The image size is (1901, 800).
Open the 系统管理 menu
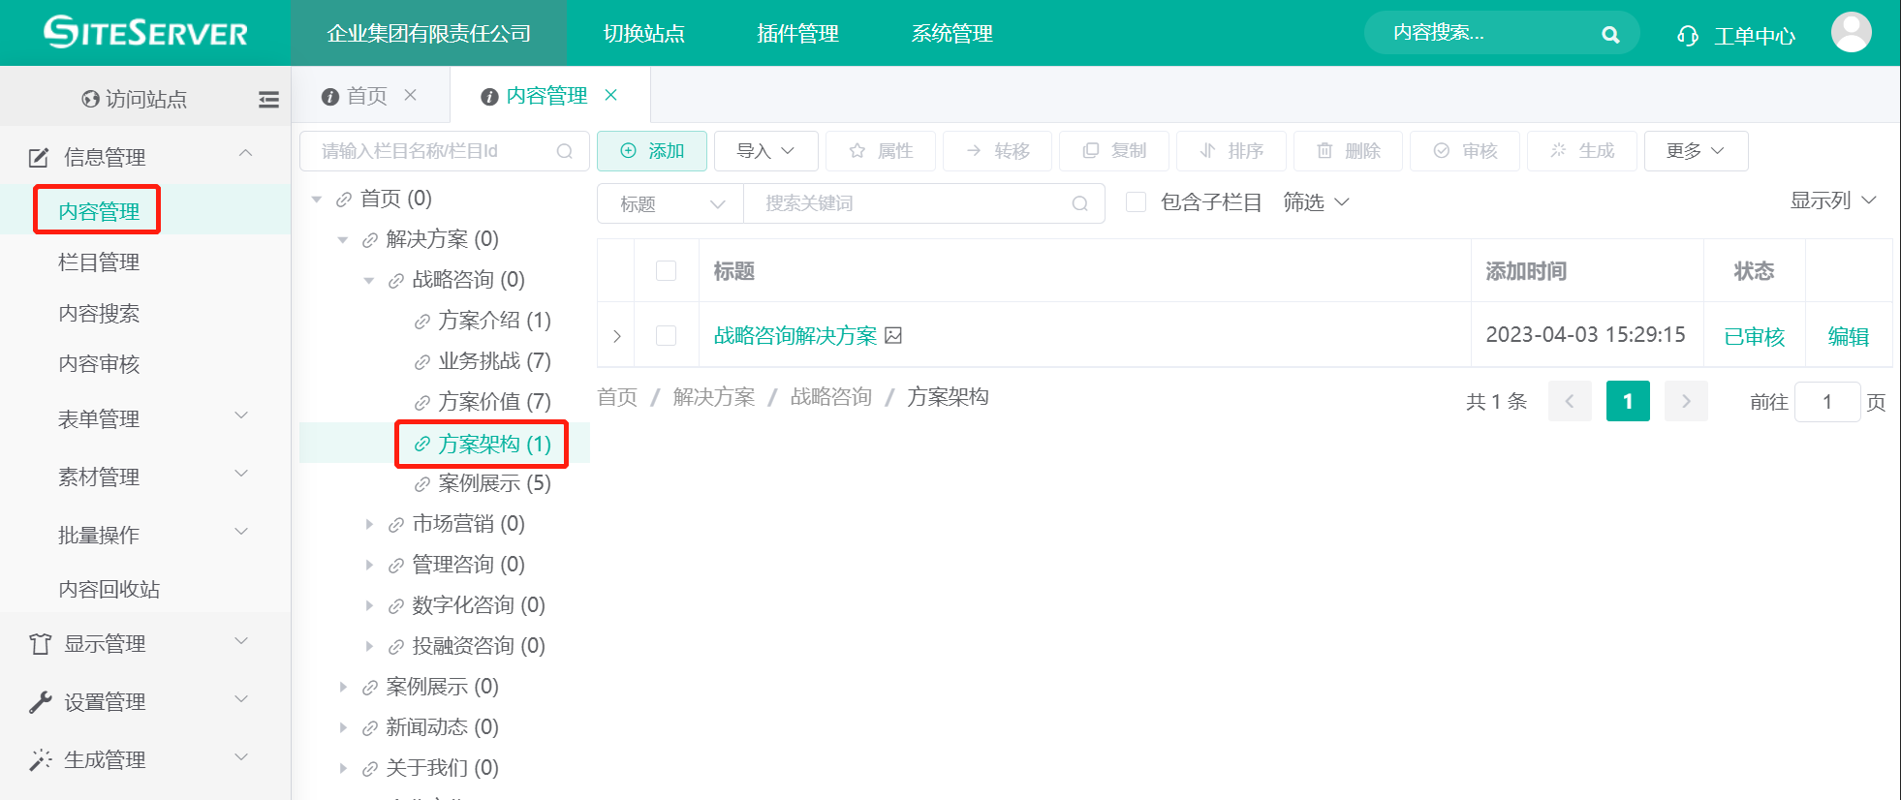[x=951, y=34]
